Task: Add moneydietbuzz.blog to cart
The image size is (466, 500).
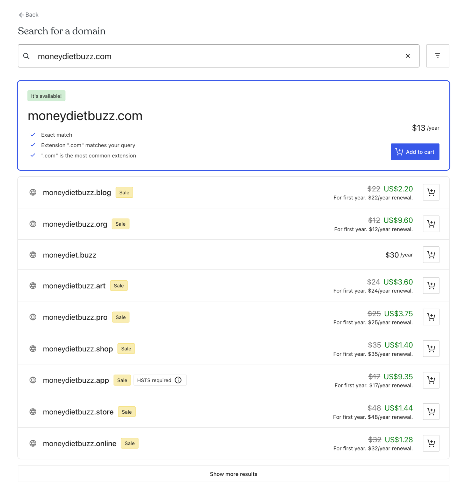Action: click(x=430, y=192)
